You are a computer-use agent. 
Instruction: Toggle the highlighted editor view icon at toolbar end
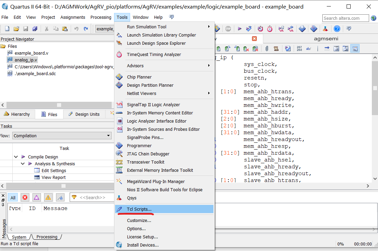(x=355, y=48)
